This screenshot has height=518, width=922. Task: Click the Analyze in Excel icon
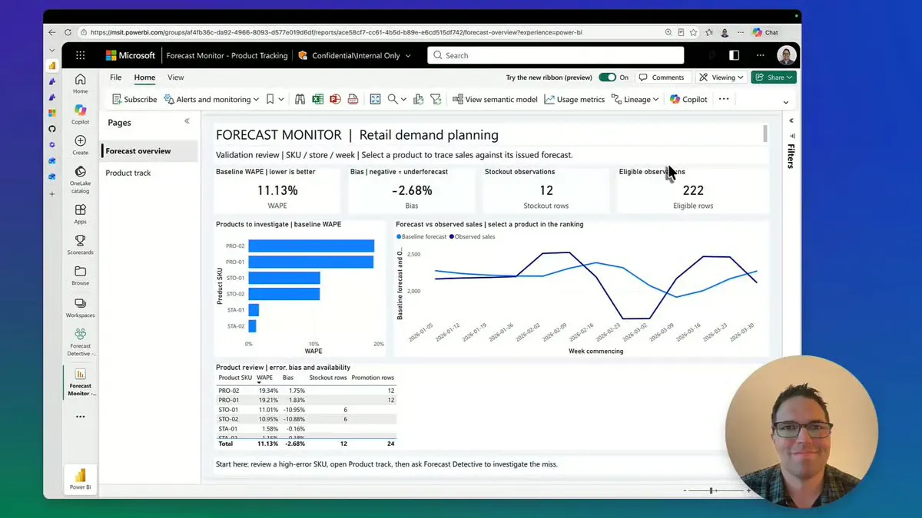[317, 99]
